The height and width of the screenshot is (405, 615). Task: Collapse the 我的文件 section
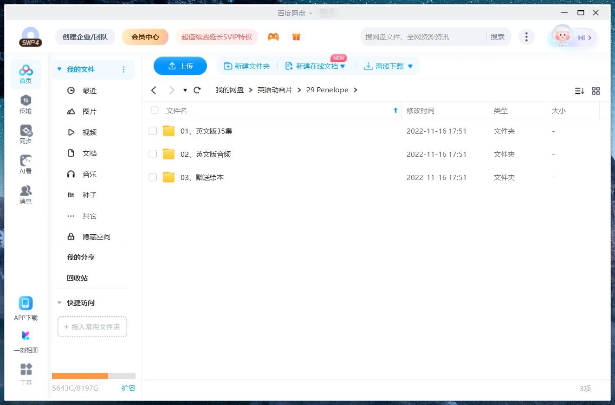tap(59, 69)
